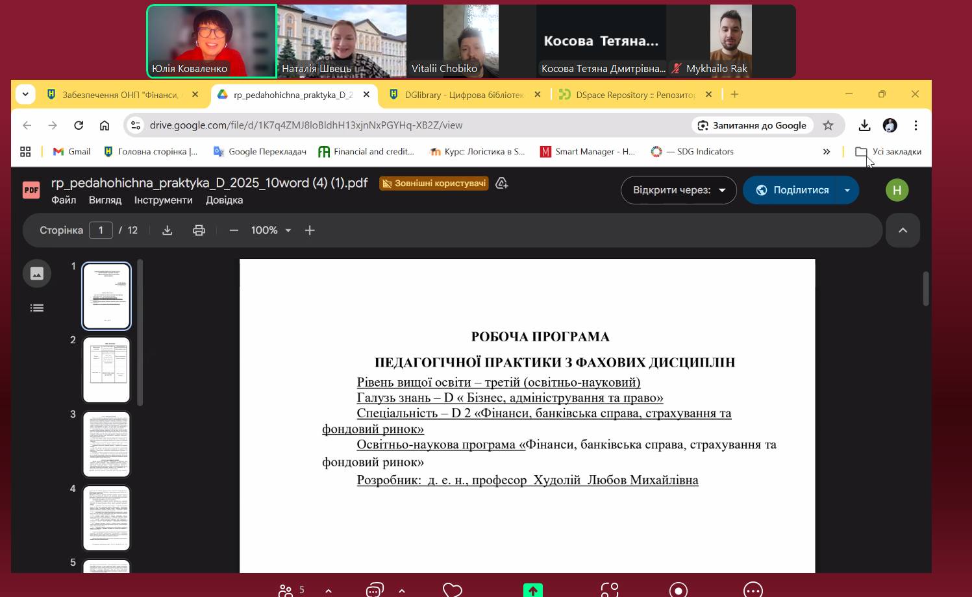Reload the Google Drive page

79,125
